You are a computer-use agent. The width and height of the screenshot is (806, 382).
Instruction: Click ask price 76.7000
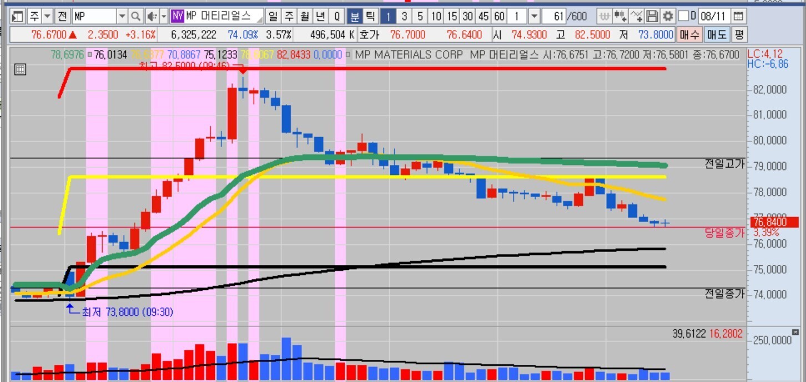click(407, 35)
